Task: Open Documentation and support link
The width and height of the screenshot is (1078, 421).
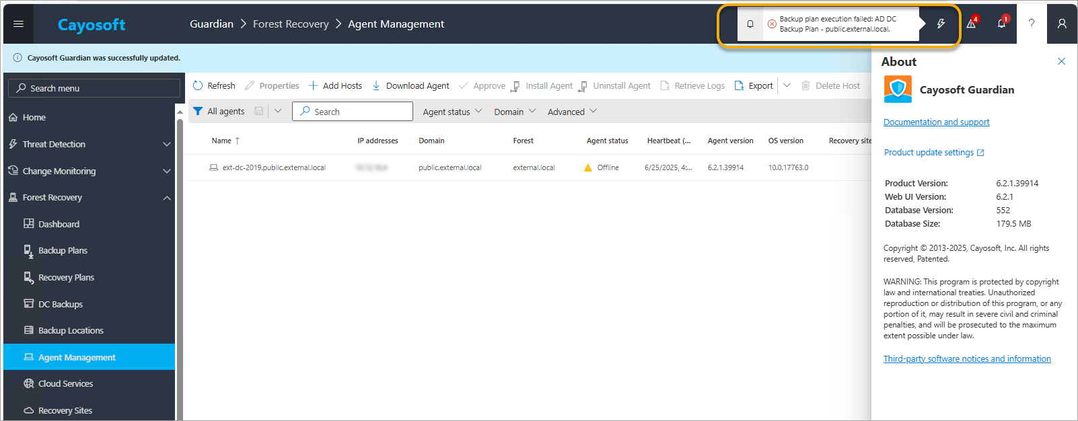Action: tap(936, 122)
